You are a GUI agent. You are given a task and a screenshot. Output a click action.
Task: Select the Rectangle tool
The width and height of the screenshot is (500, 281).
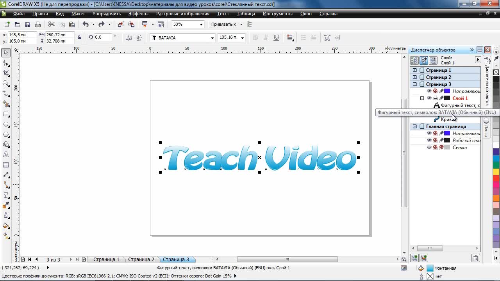6,114
